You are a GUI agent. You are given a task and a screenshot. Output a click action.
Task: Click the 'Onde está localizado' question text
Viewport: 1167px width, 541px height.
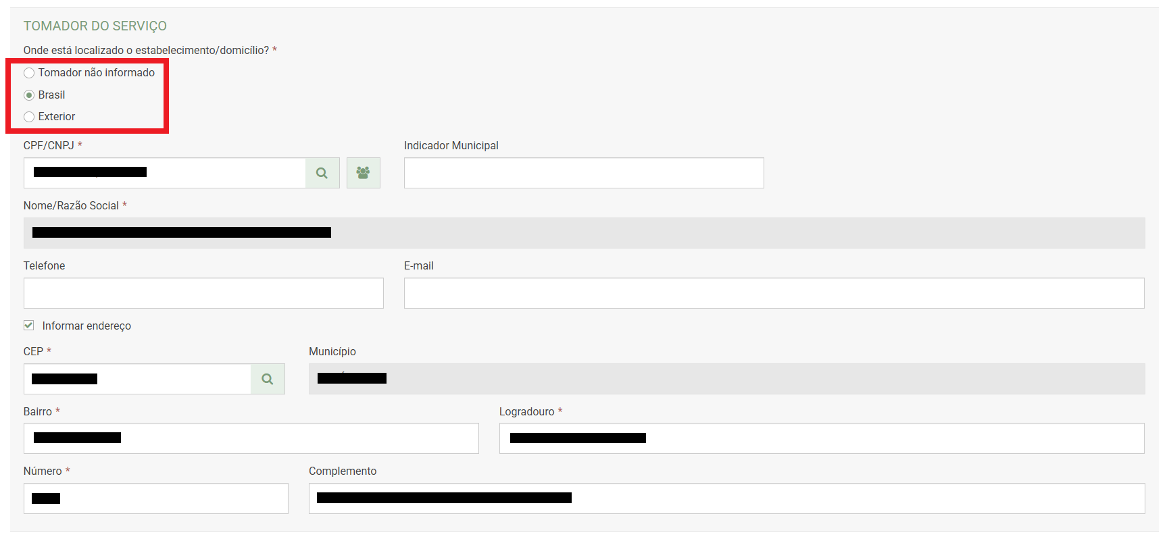(x=146, y=51)
